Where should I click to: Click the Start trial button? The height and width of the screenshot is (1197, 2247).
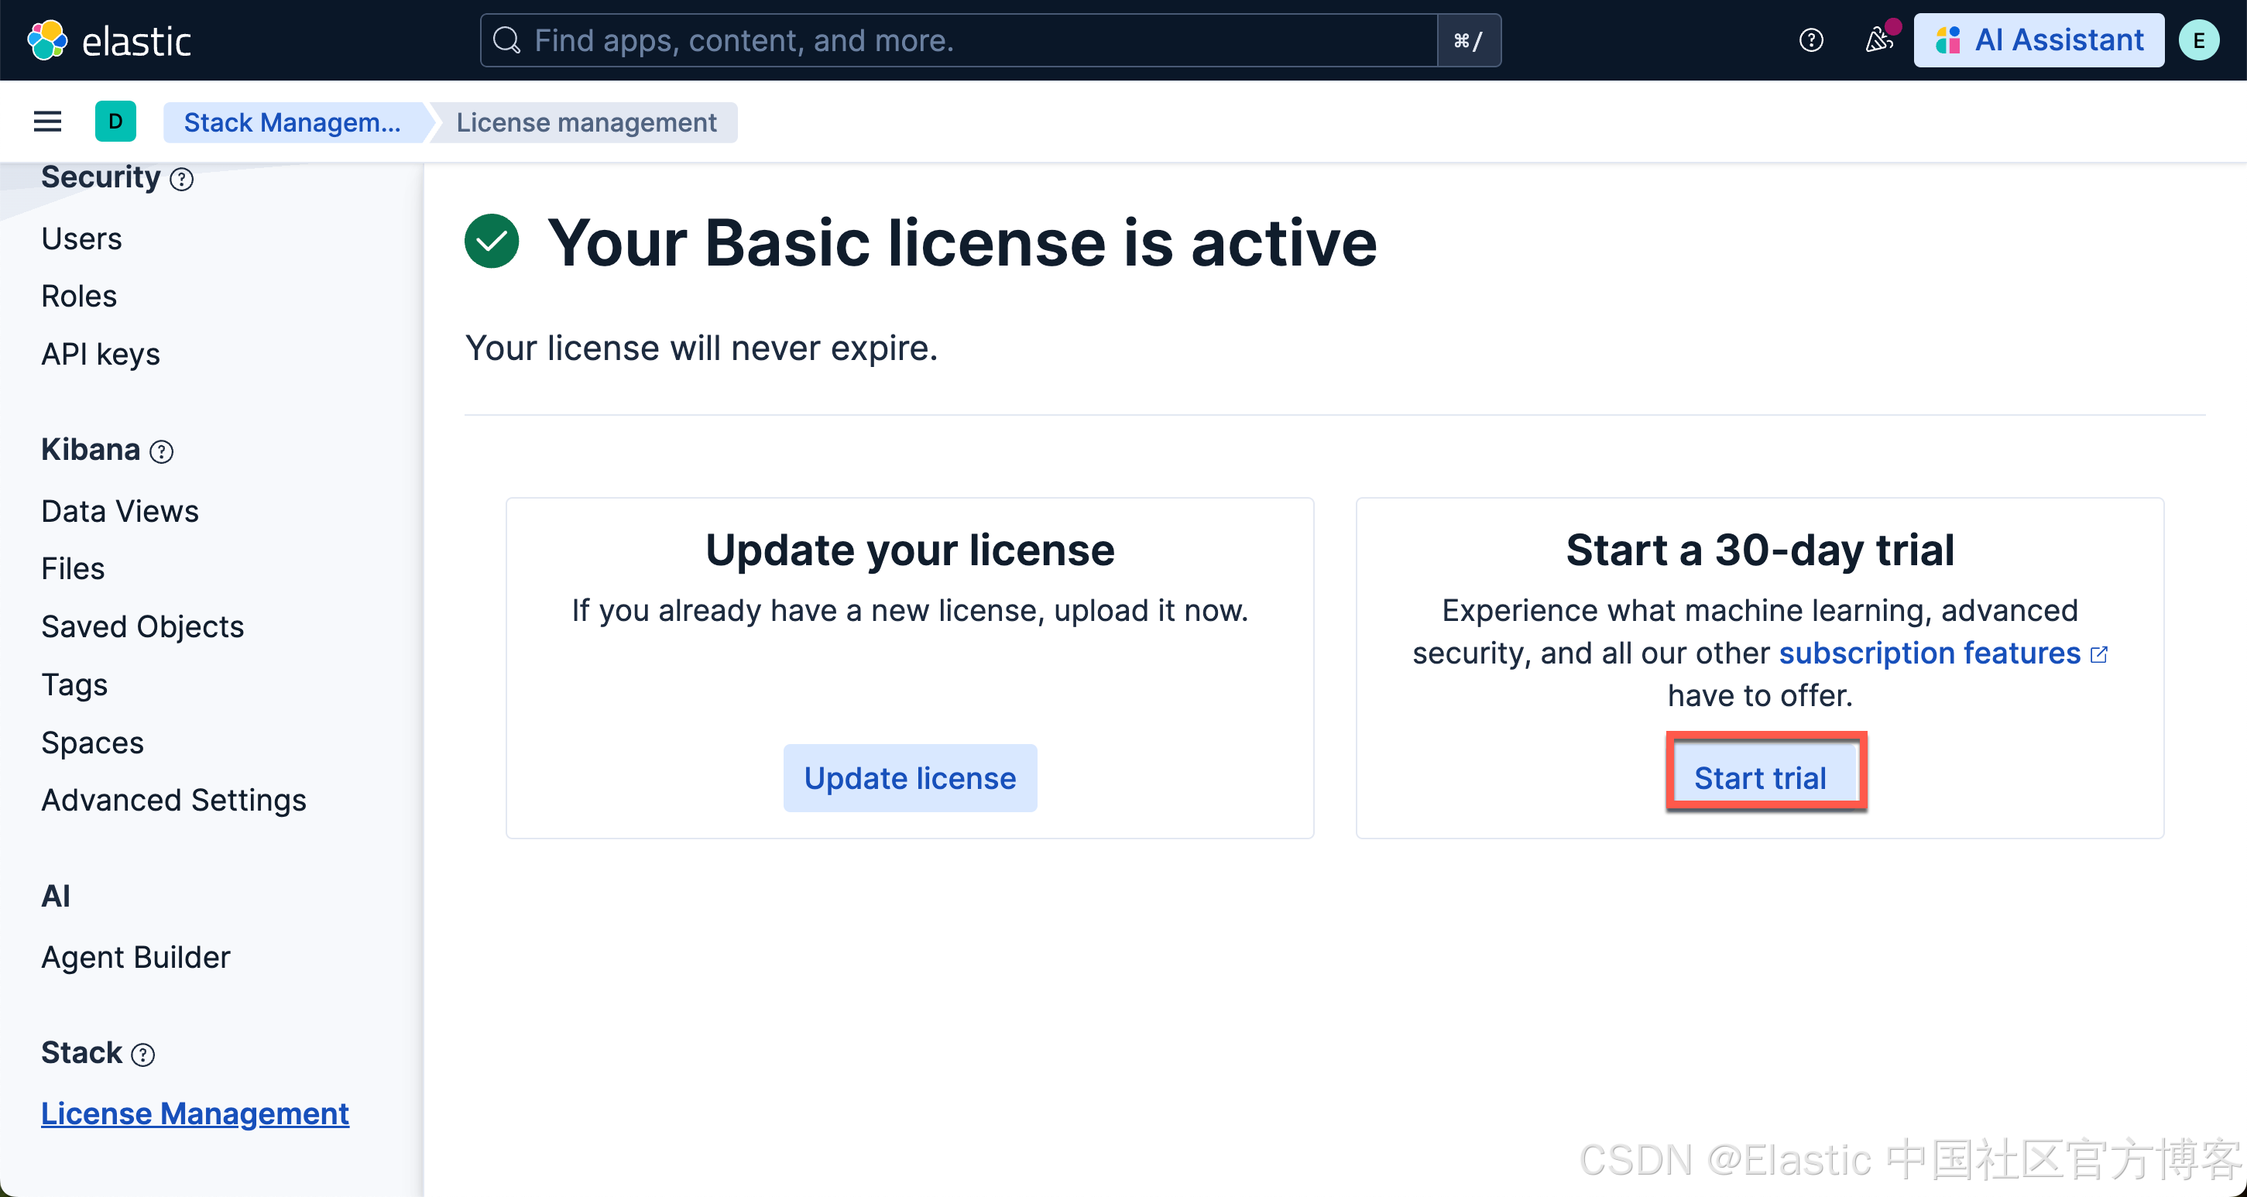pos(1759,777)
